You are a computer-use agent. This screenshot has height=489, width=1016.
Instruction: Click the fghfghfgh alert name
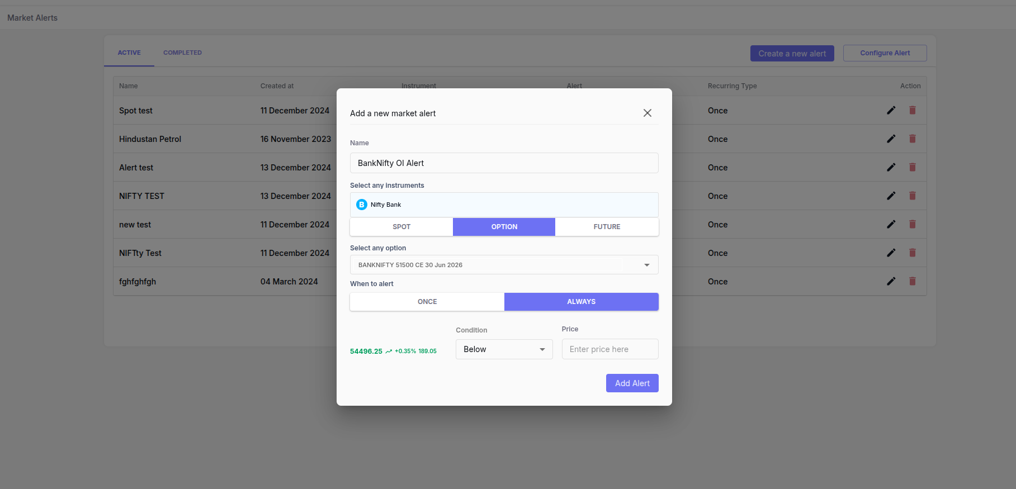coord(138,282)
